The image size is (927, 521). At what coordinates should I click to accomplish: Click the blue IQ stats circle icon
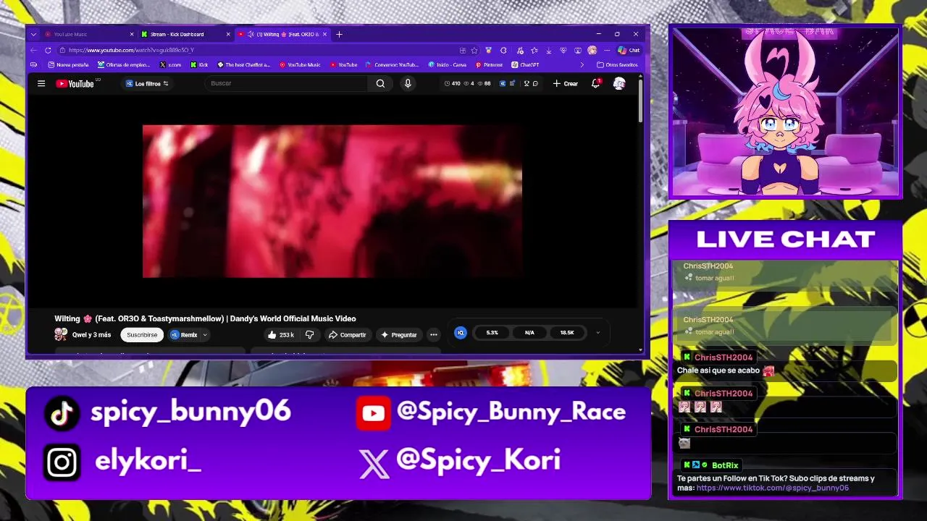coord(460,333)
